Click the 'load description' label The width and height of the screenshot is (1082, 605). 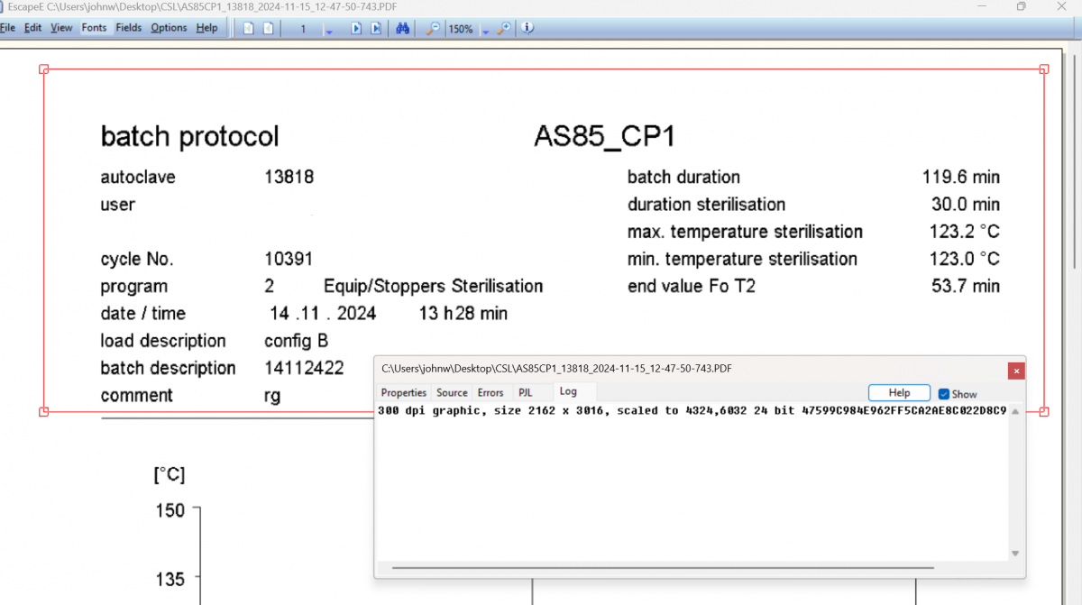tap(163, 341)
